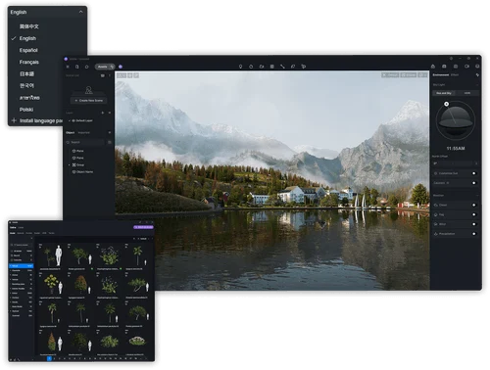Select the location pin tool in toolbar
This screenshot has height=370, width=490.
(241, 67)
